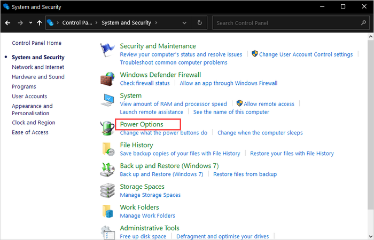Open Administrative Tools heading
Image resolution: width=374 pixels, height=240 pixels.
click(x=150, y=228)
